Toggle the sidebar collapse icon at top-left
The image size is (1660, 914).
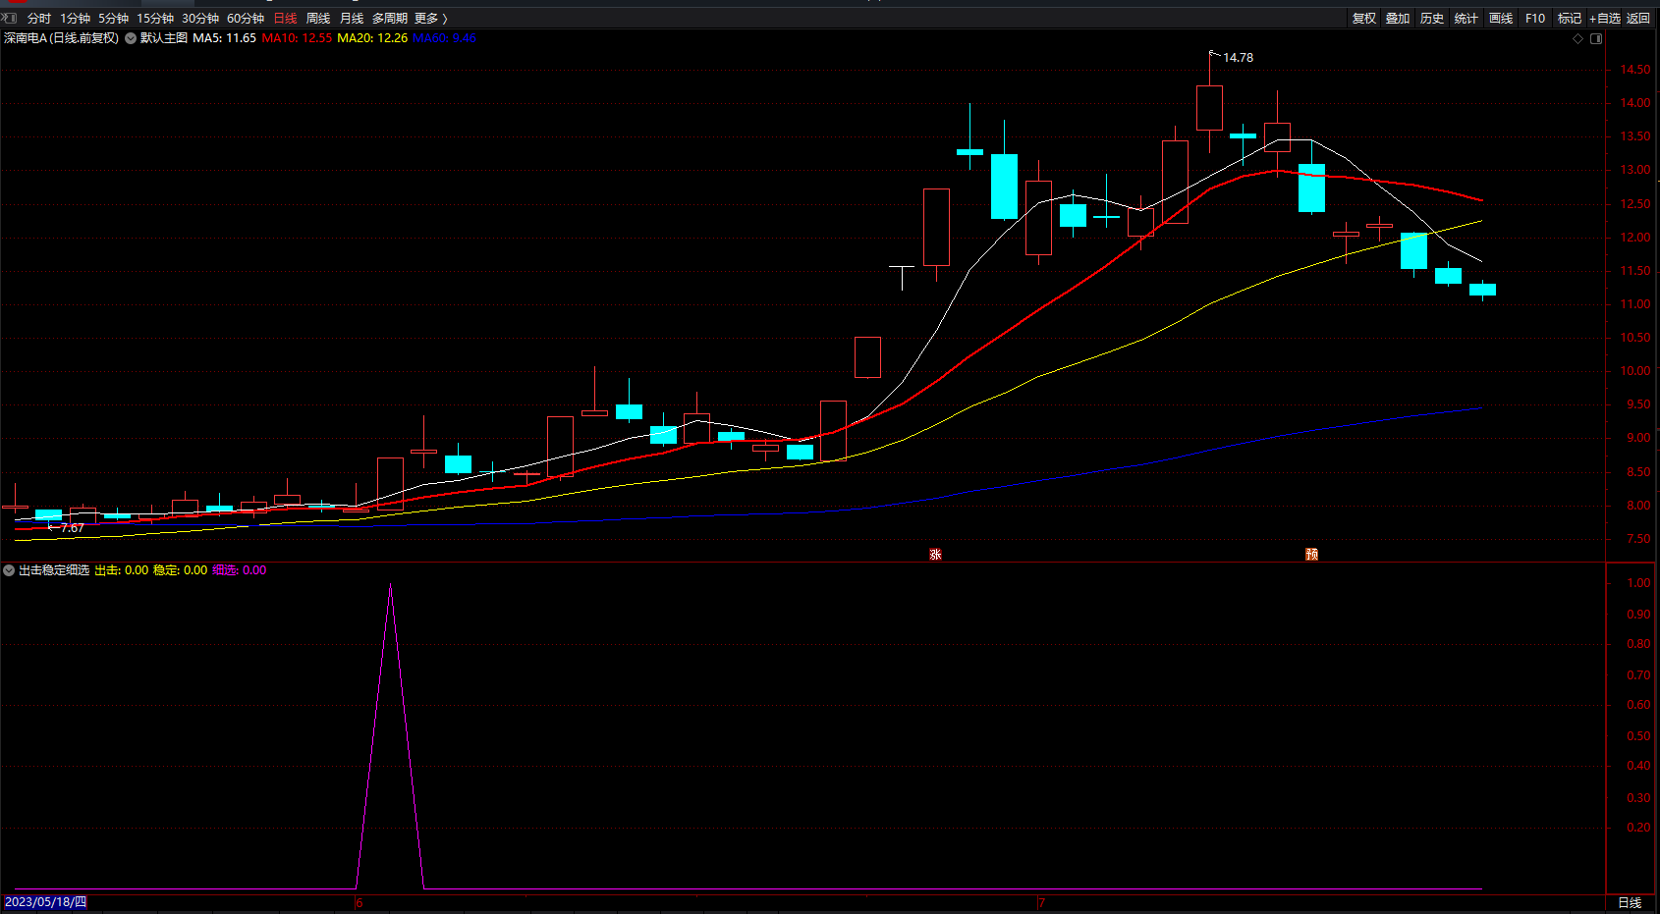coord(10,18)
